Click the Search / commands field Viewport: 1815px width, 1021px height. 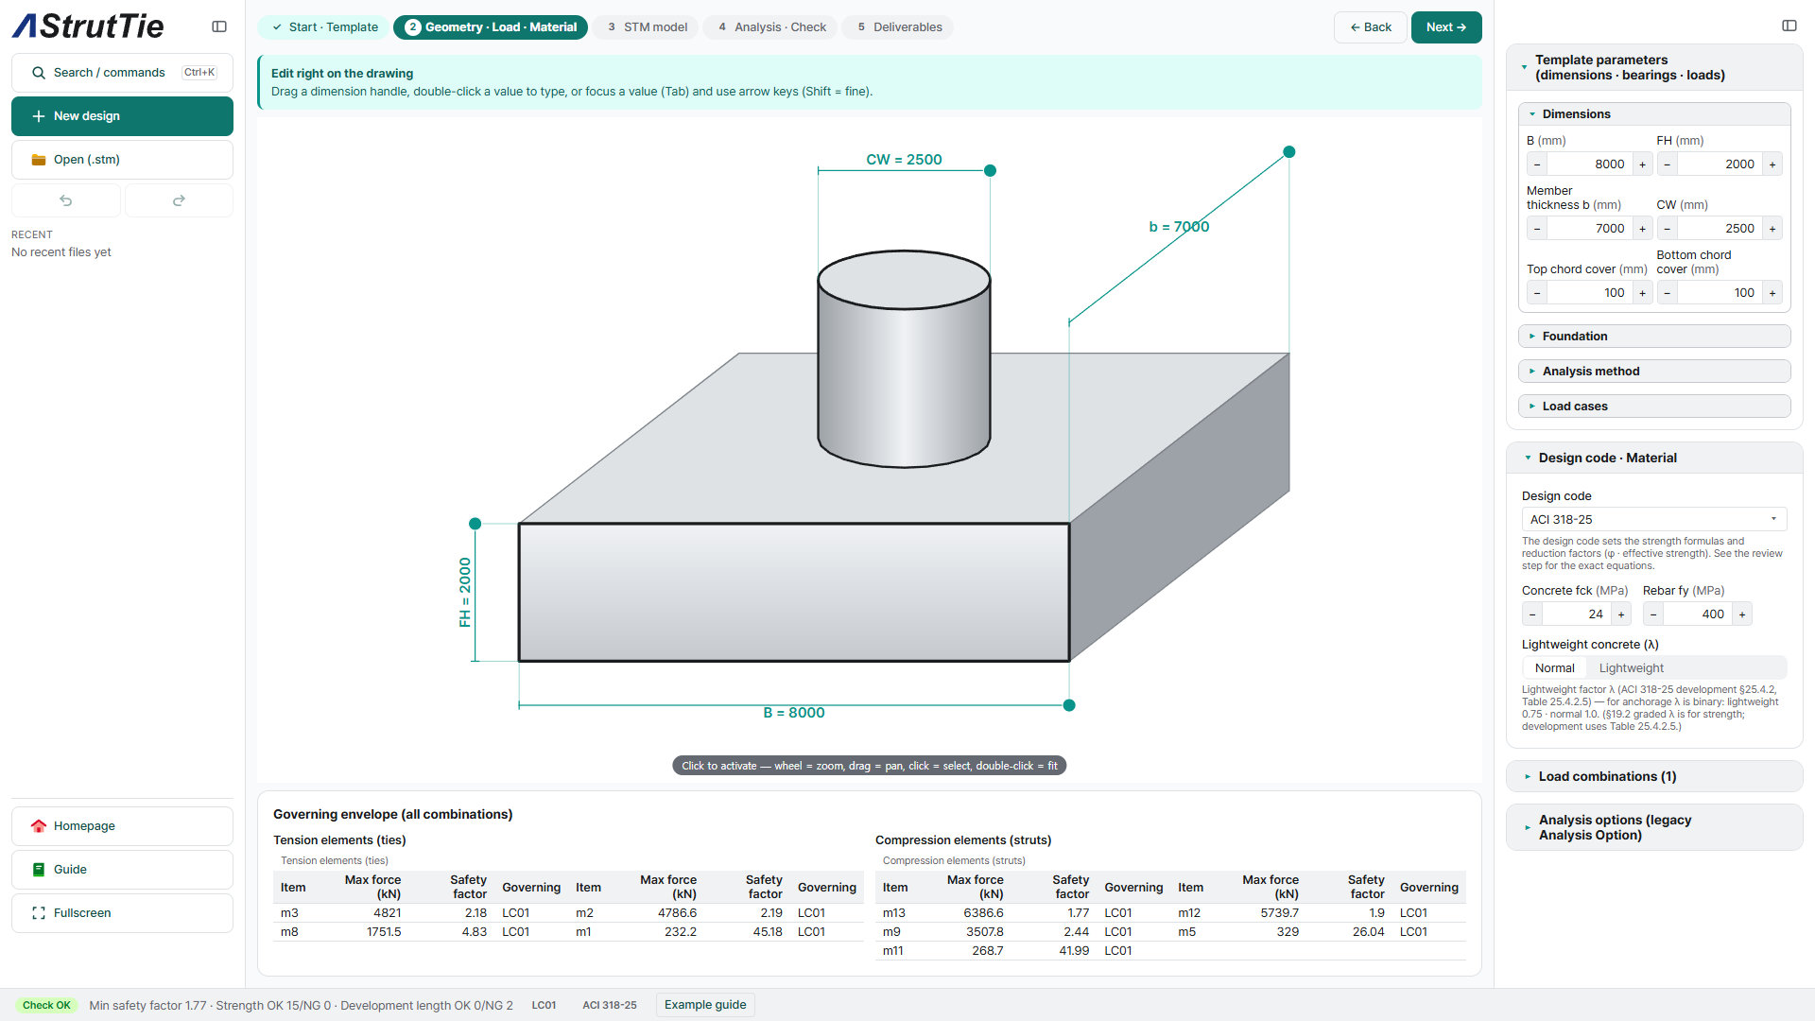pos(122,73)
